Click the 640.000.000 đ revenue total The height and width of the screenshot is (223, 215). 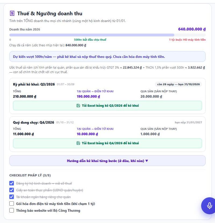[x=192, y=29]
